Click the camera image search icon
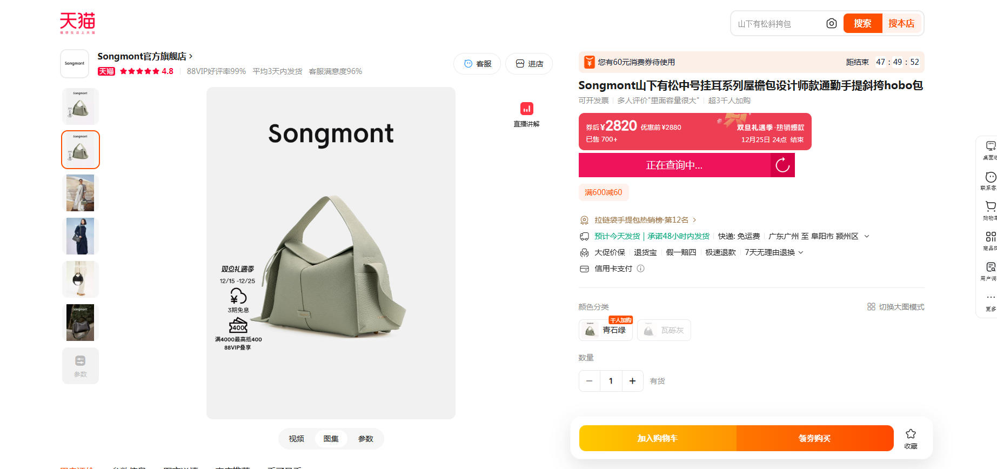Viewport: 997px width, 469px height. coord(831,23)
